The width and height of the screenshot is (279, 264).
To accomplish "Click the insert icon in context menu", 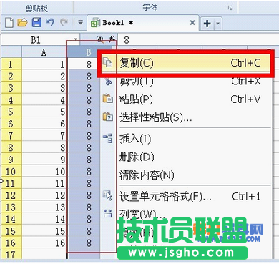I will coord(107,138).
